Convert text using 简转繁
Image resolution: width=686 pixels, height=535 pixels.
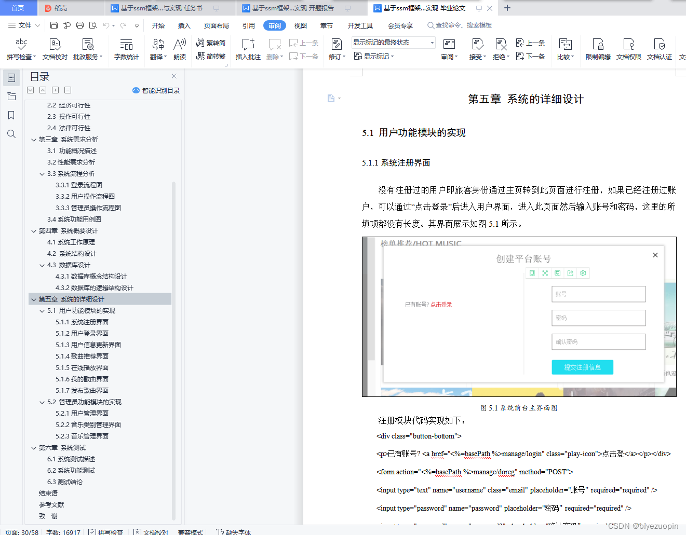(211, 56)
